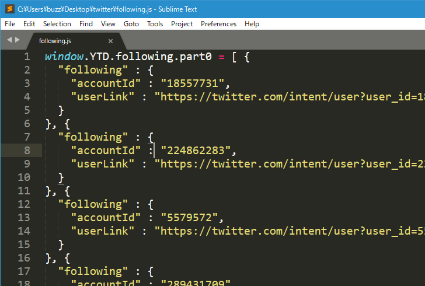Click the "}, {" text on line 6
The width and height of the screenshot is (425, 286).
click(58, 124)
